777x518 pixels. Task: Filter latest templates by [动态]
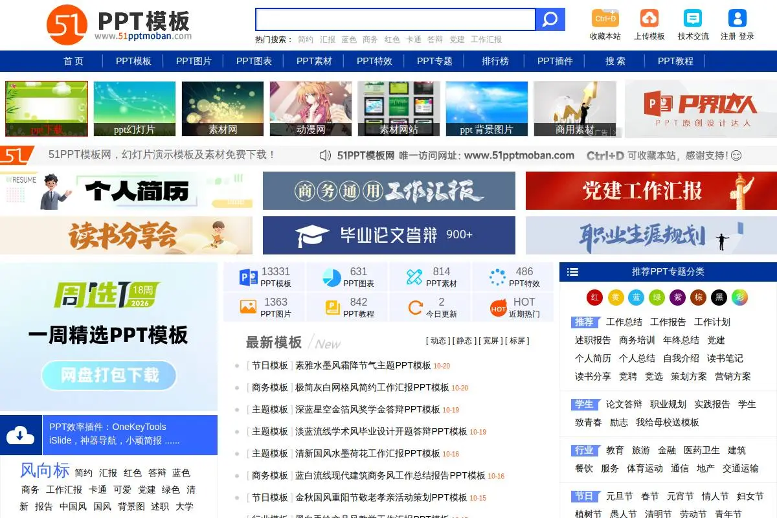coord(438,341)
